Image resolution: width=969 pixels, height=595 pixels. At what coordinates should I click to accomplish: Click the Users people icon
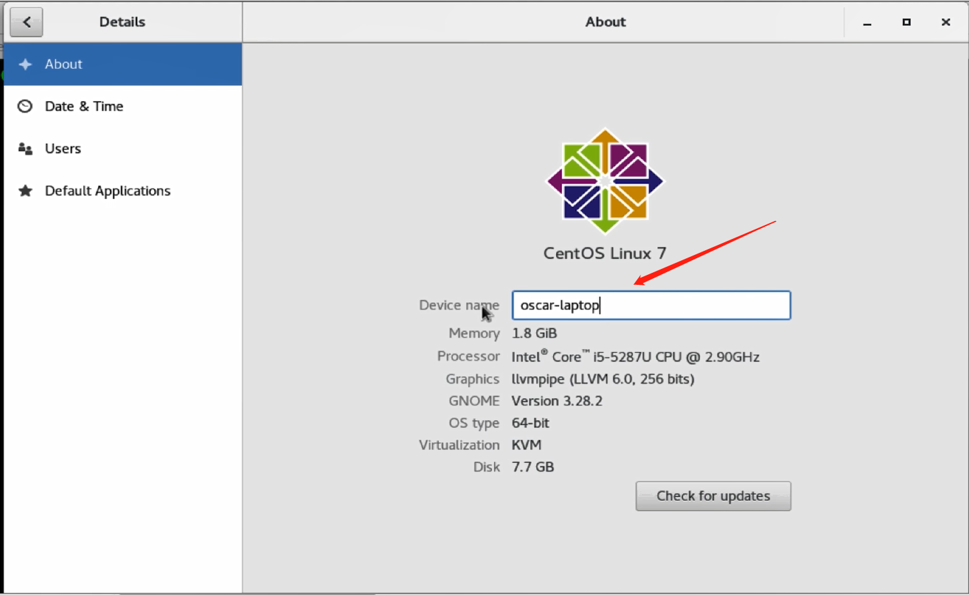pos(25,148)
